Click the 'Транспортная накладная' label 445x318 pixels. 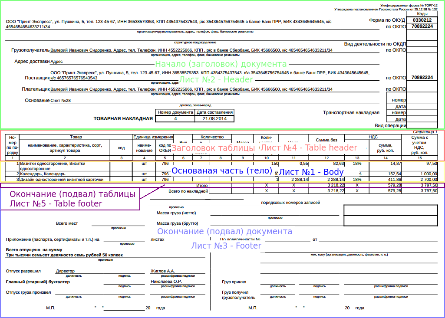coord(351,112)
